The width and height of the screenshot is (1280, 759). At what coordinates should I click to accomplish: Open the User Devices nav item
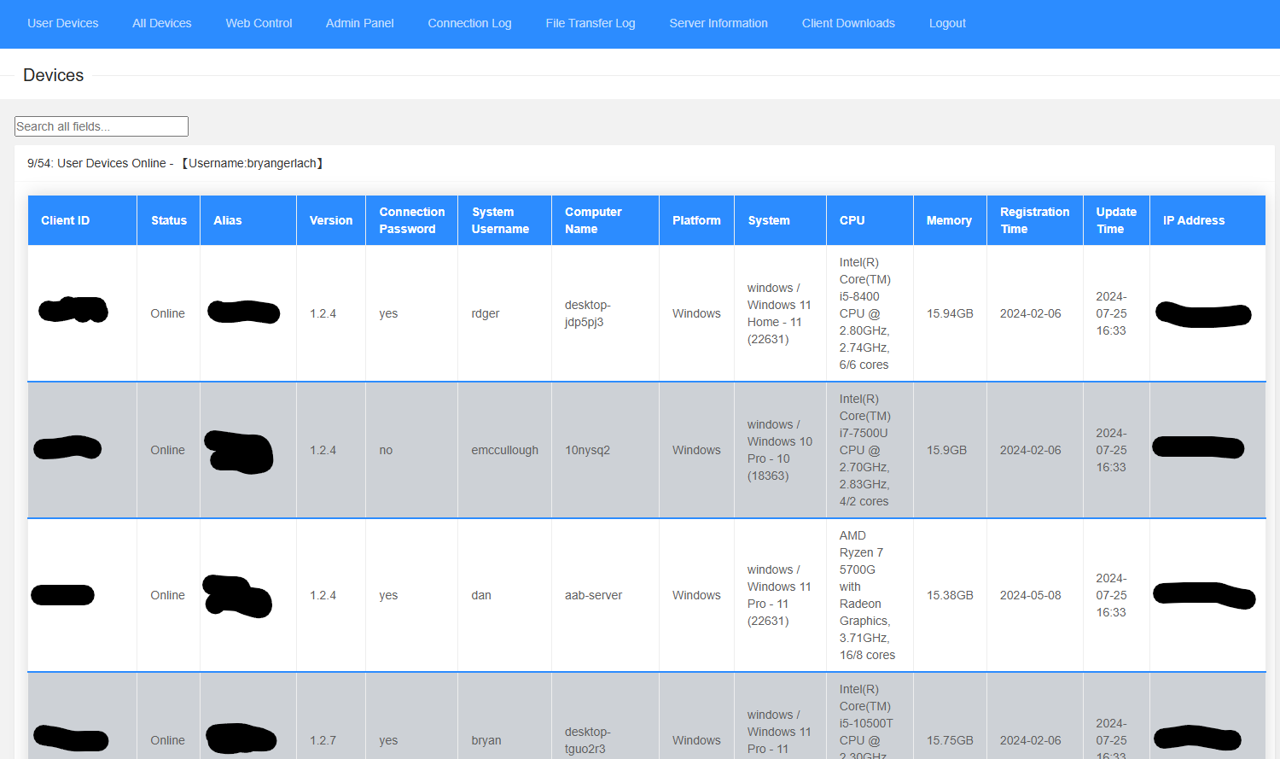[x=62, y=23]
